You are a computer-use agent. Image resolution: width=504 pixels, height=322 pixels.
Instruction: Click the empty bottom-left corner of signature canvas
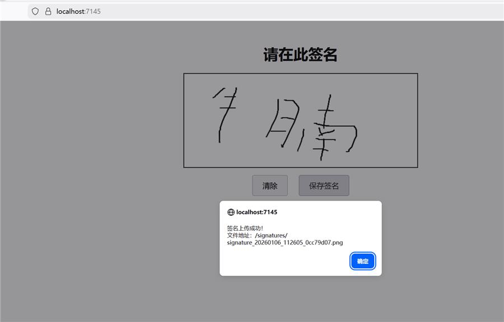pos(196,159)
